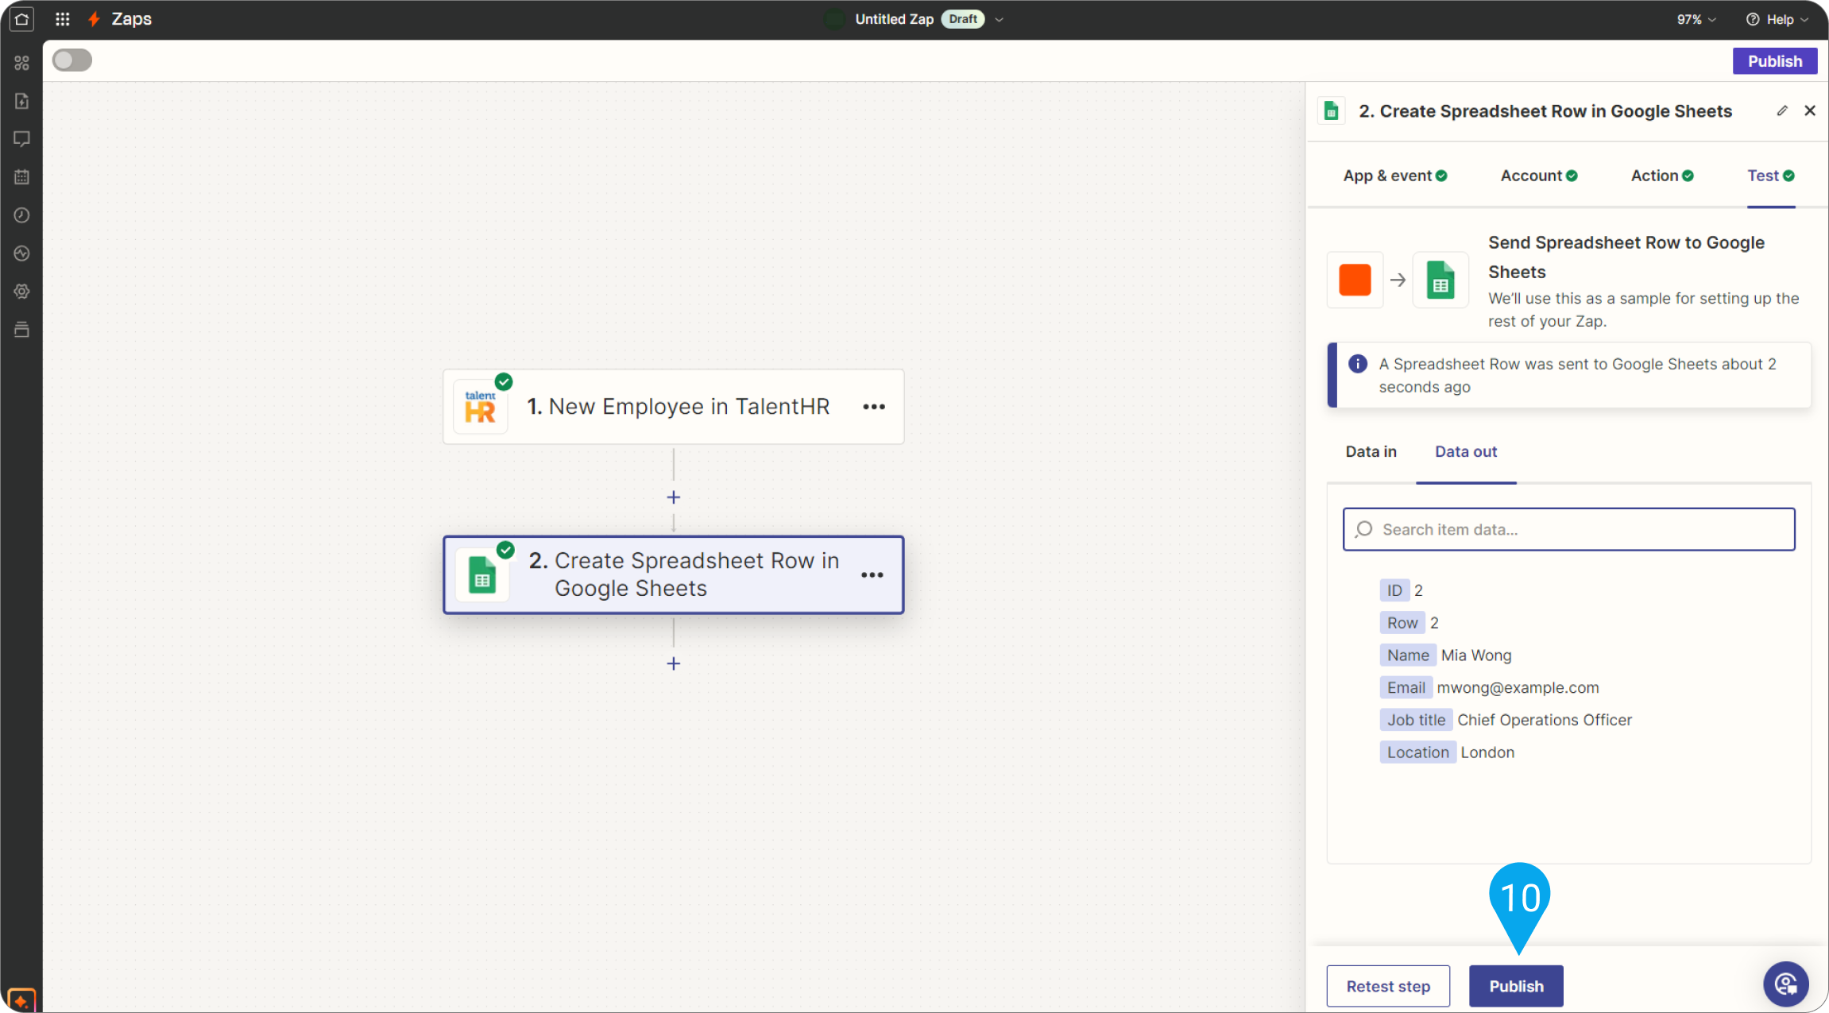Click the Help question mark icon
The width and height of the screenshot is (1829, 1013).
(1752, 19)
